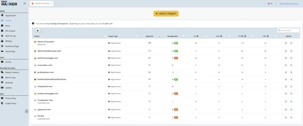Delete the proktsystem.com project
303x126 pixels.
click(x=286, y=72)
